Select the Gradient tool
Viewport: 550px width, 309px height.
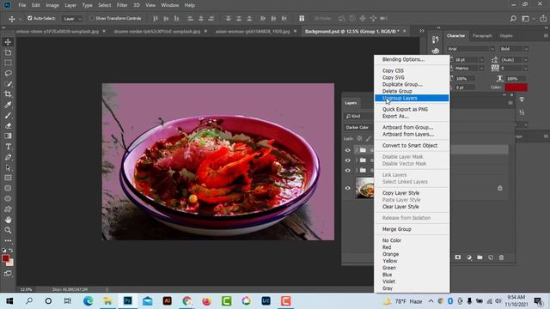point(8,136)
